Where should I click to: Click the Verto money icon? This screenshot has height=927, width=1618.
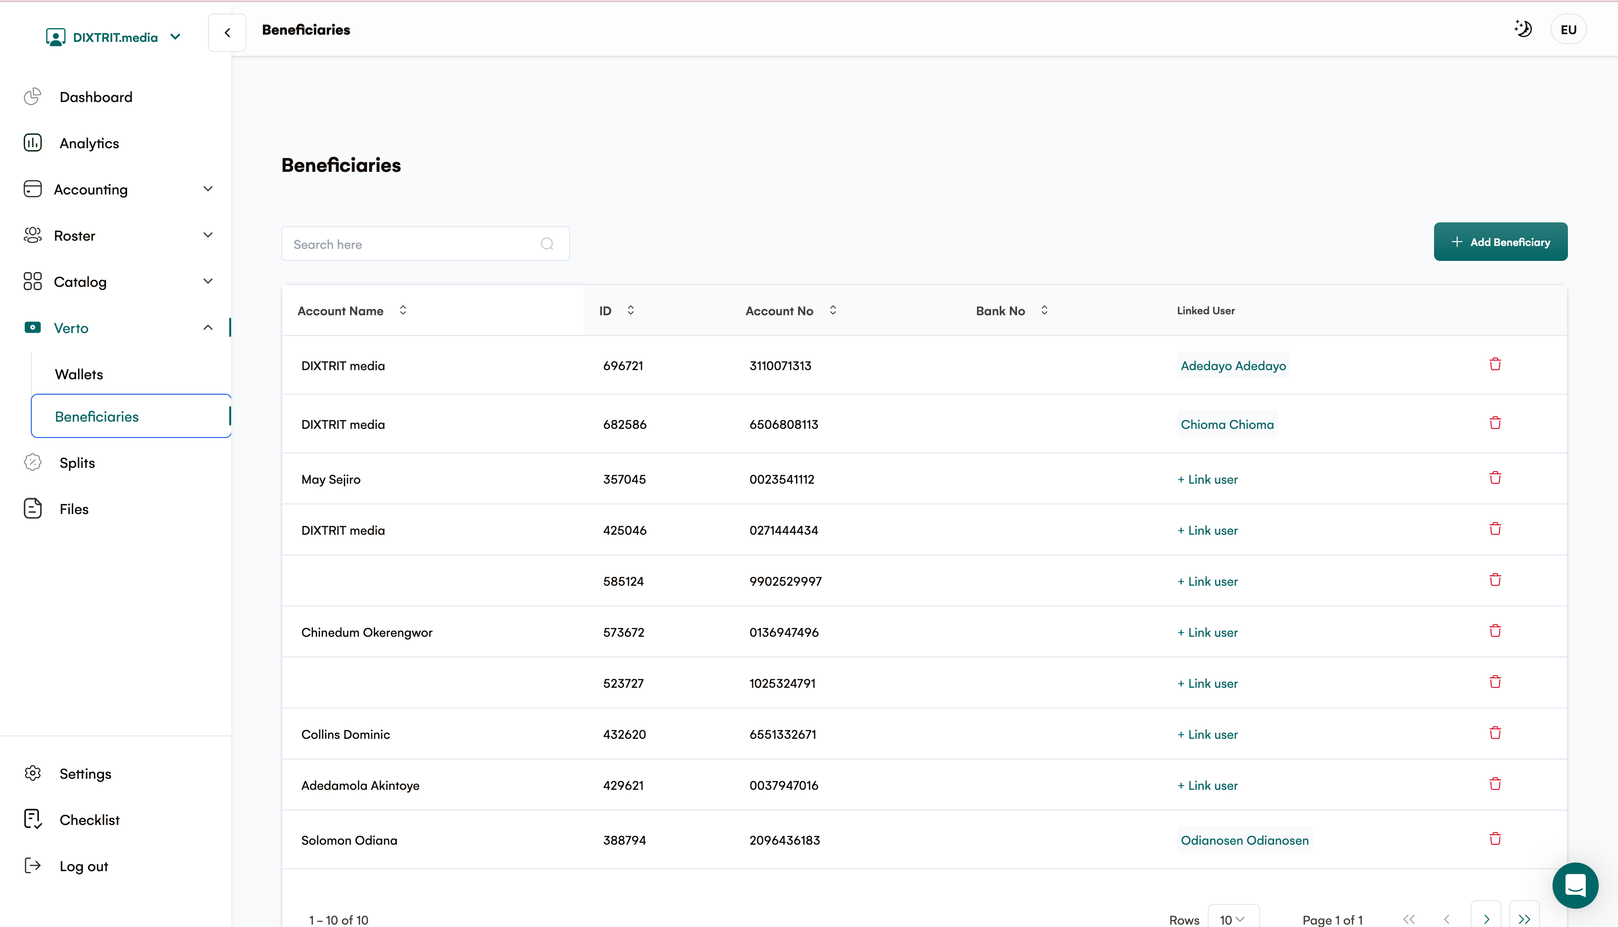tap(32, 327)
